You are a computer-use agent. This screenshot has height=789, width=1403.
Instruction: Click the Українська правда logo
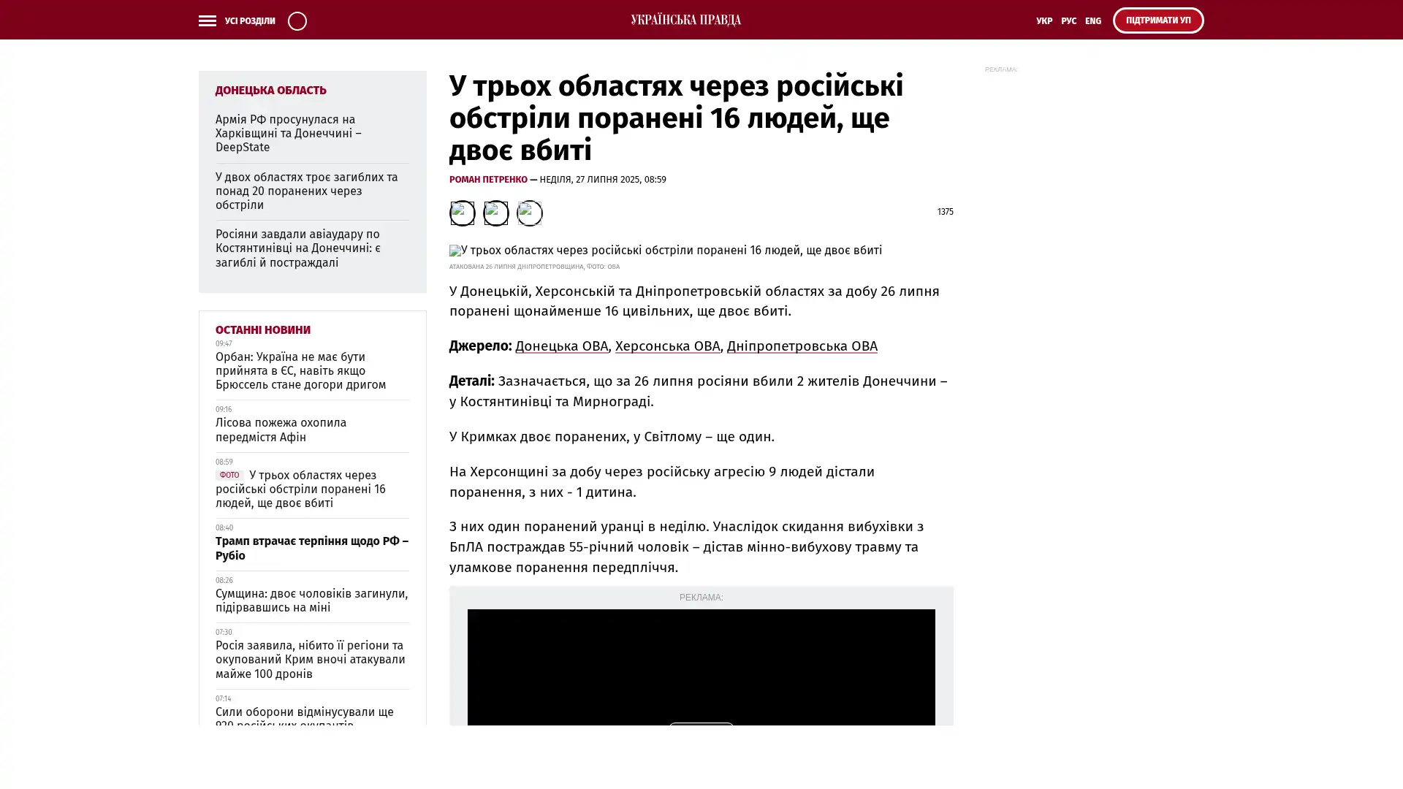pyautogui.click(x=685, y=20)
